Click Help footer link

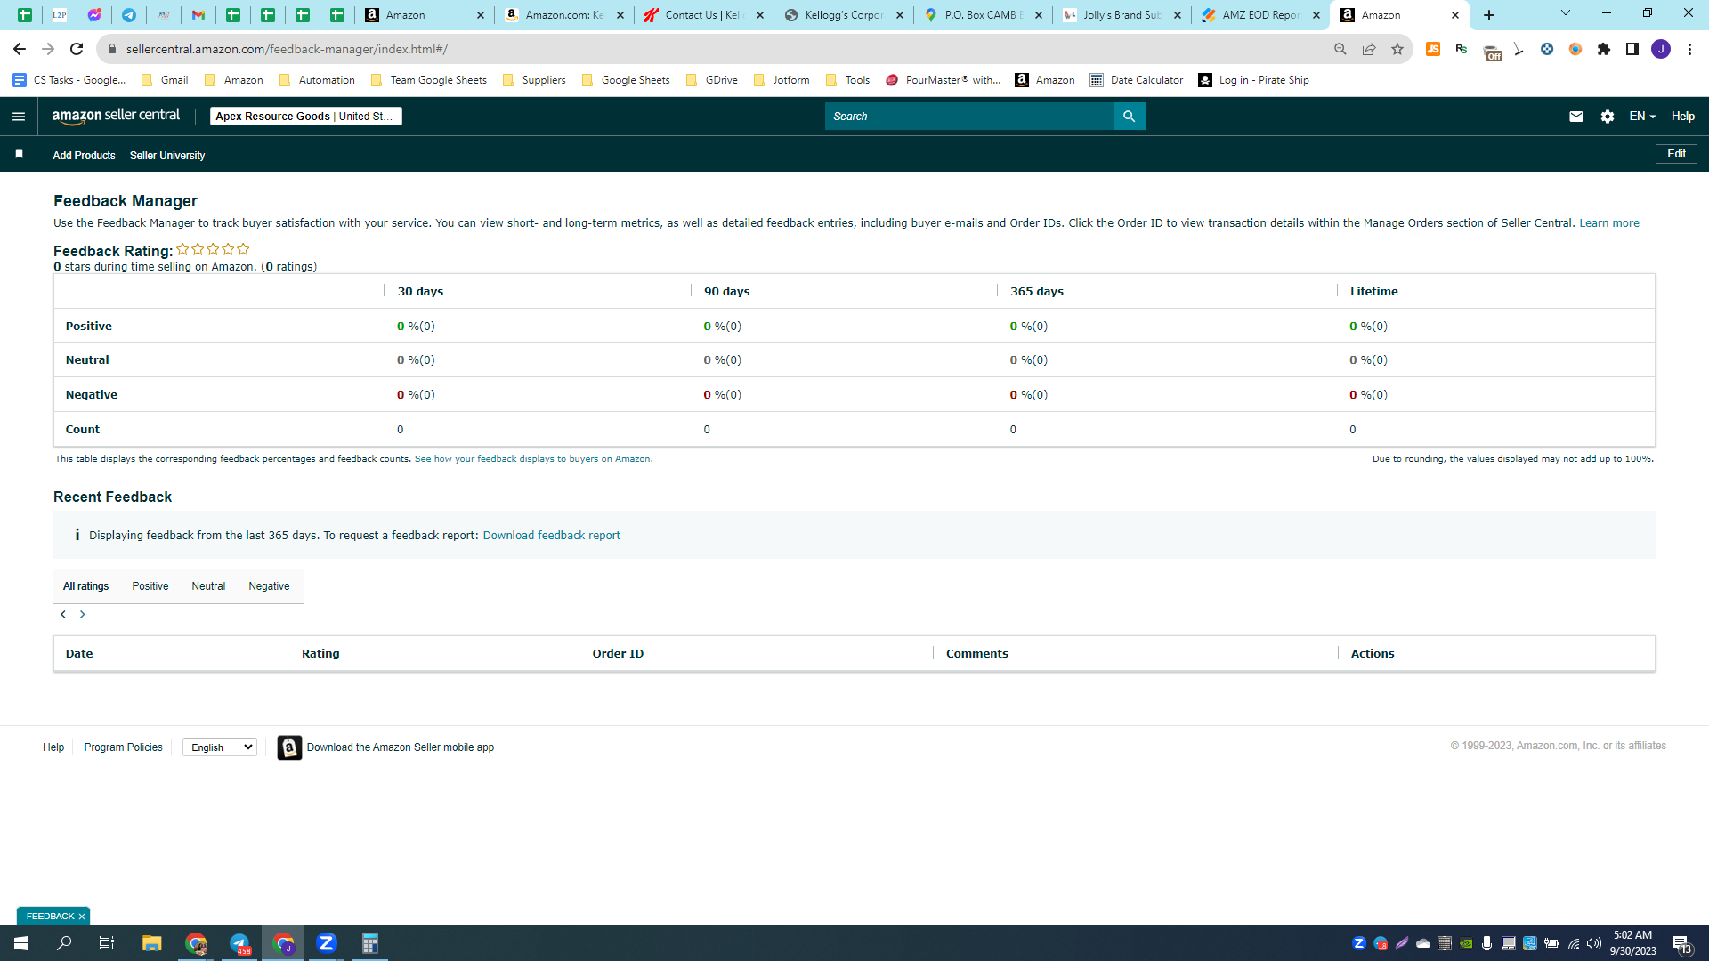coord(53,747)
